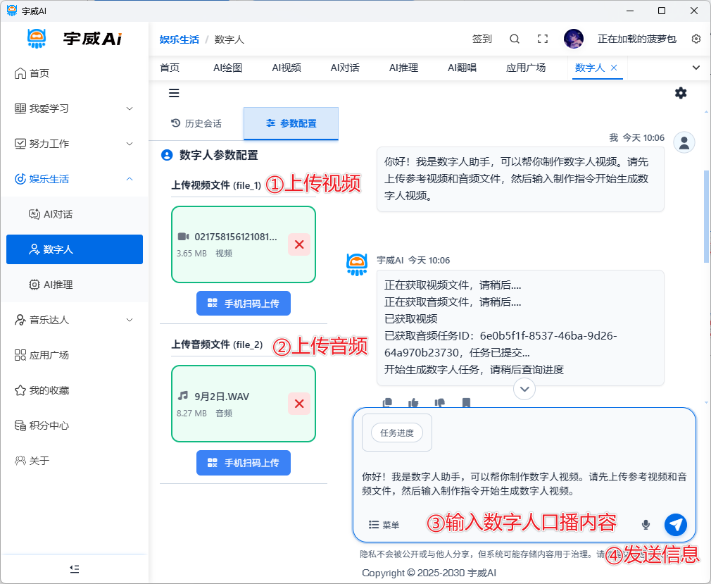Screen dimensions: 711x584
Task: Collapse the left sidebar with bottom arrow icon
Action: tap(75, 569)
